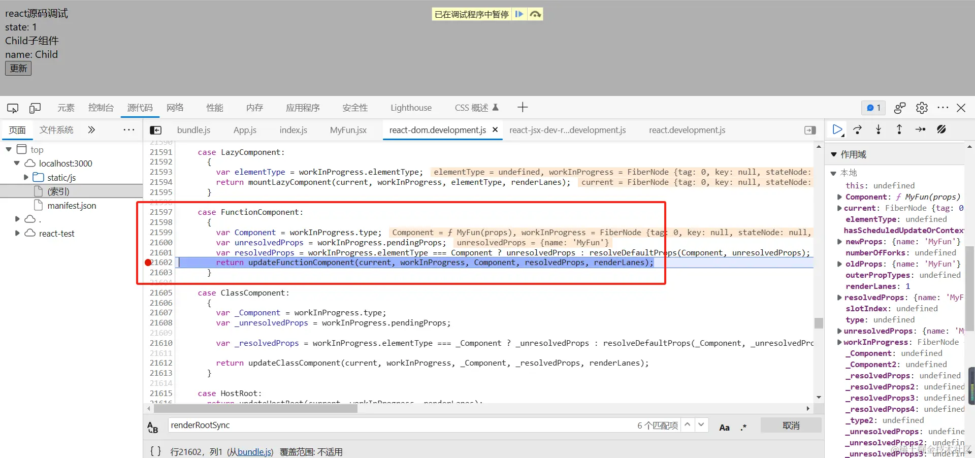Activate the inspect element picker tool
975x458 pixels.
click(13, 108)
